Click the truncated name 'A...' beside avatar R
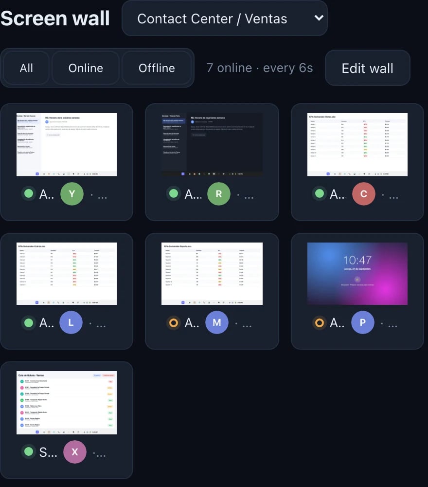The height and width of the screenshot is (487, 428). click(193, 194)
